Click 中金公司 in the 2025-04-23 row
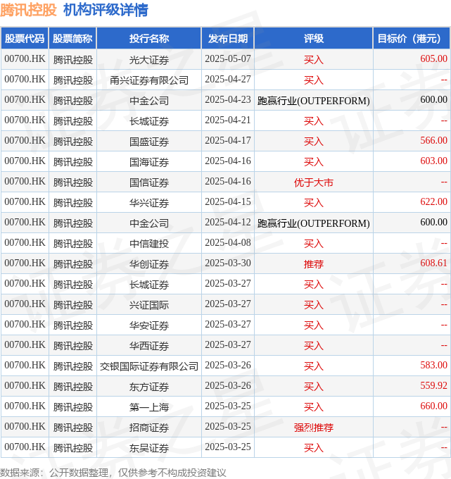The width and height of the screenshot is (451, 479). [x=149, y=101]
